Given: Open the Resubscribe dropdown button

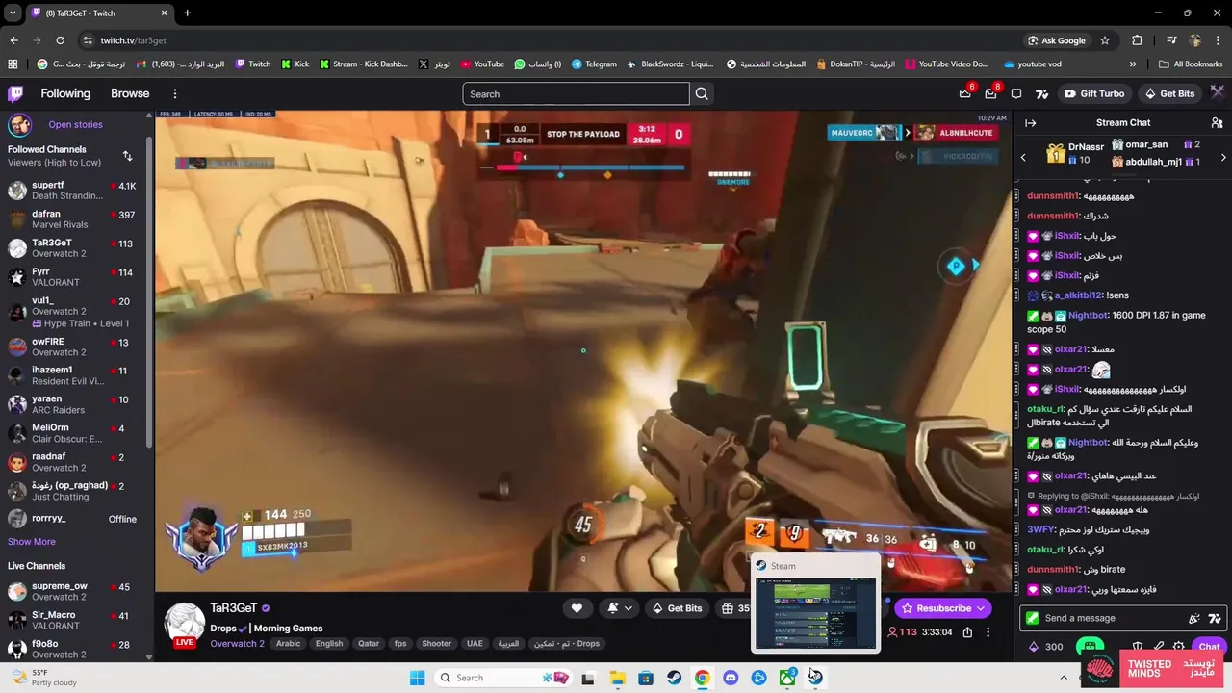Looking at the screenshot, I should tap(942, 608).
